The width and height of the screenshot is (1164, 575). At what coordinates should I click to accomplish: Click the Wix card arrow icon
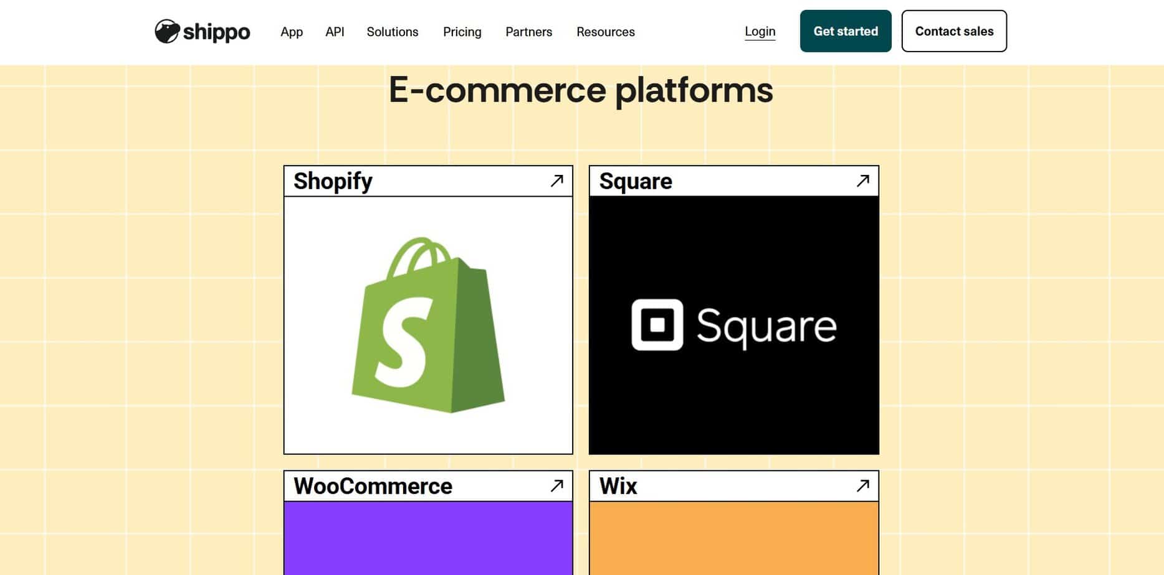862,486
